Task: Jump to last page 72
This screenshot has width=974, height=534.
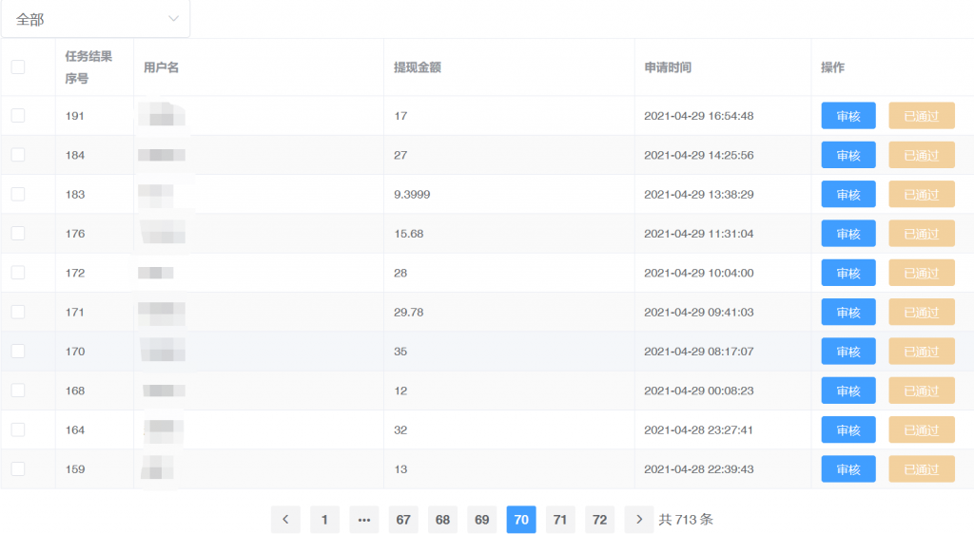Action: click(x=599, y=520)
